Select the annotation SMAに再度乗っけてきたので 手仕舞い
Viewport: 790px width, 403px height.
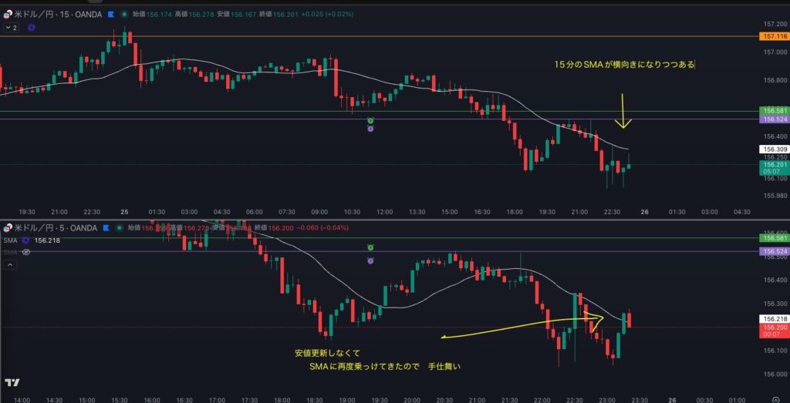click(386, 368)
